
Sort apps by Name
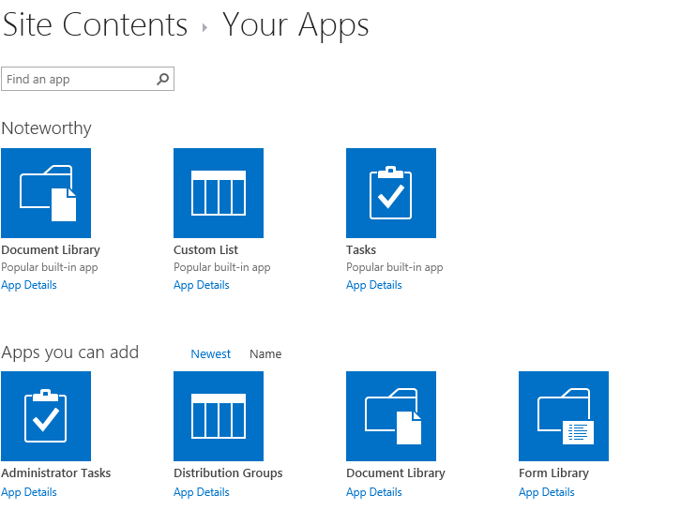265,354
